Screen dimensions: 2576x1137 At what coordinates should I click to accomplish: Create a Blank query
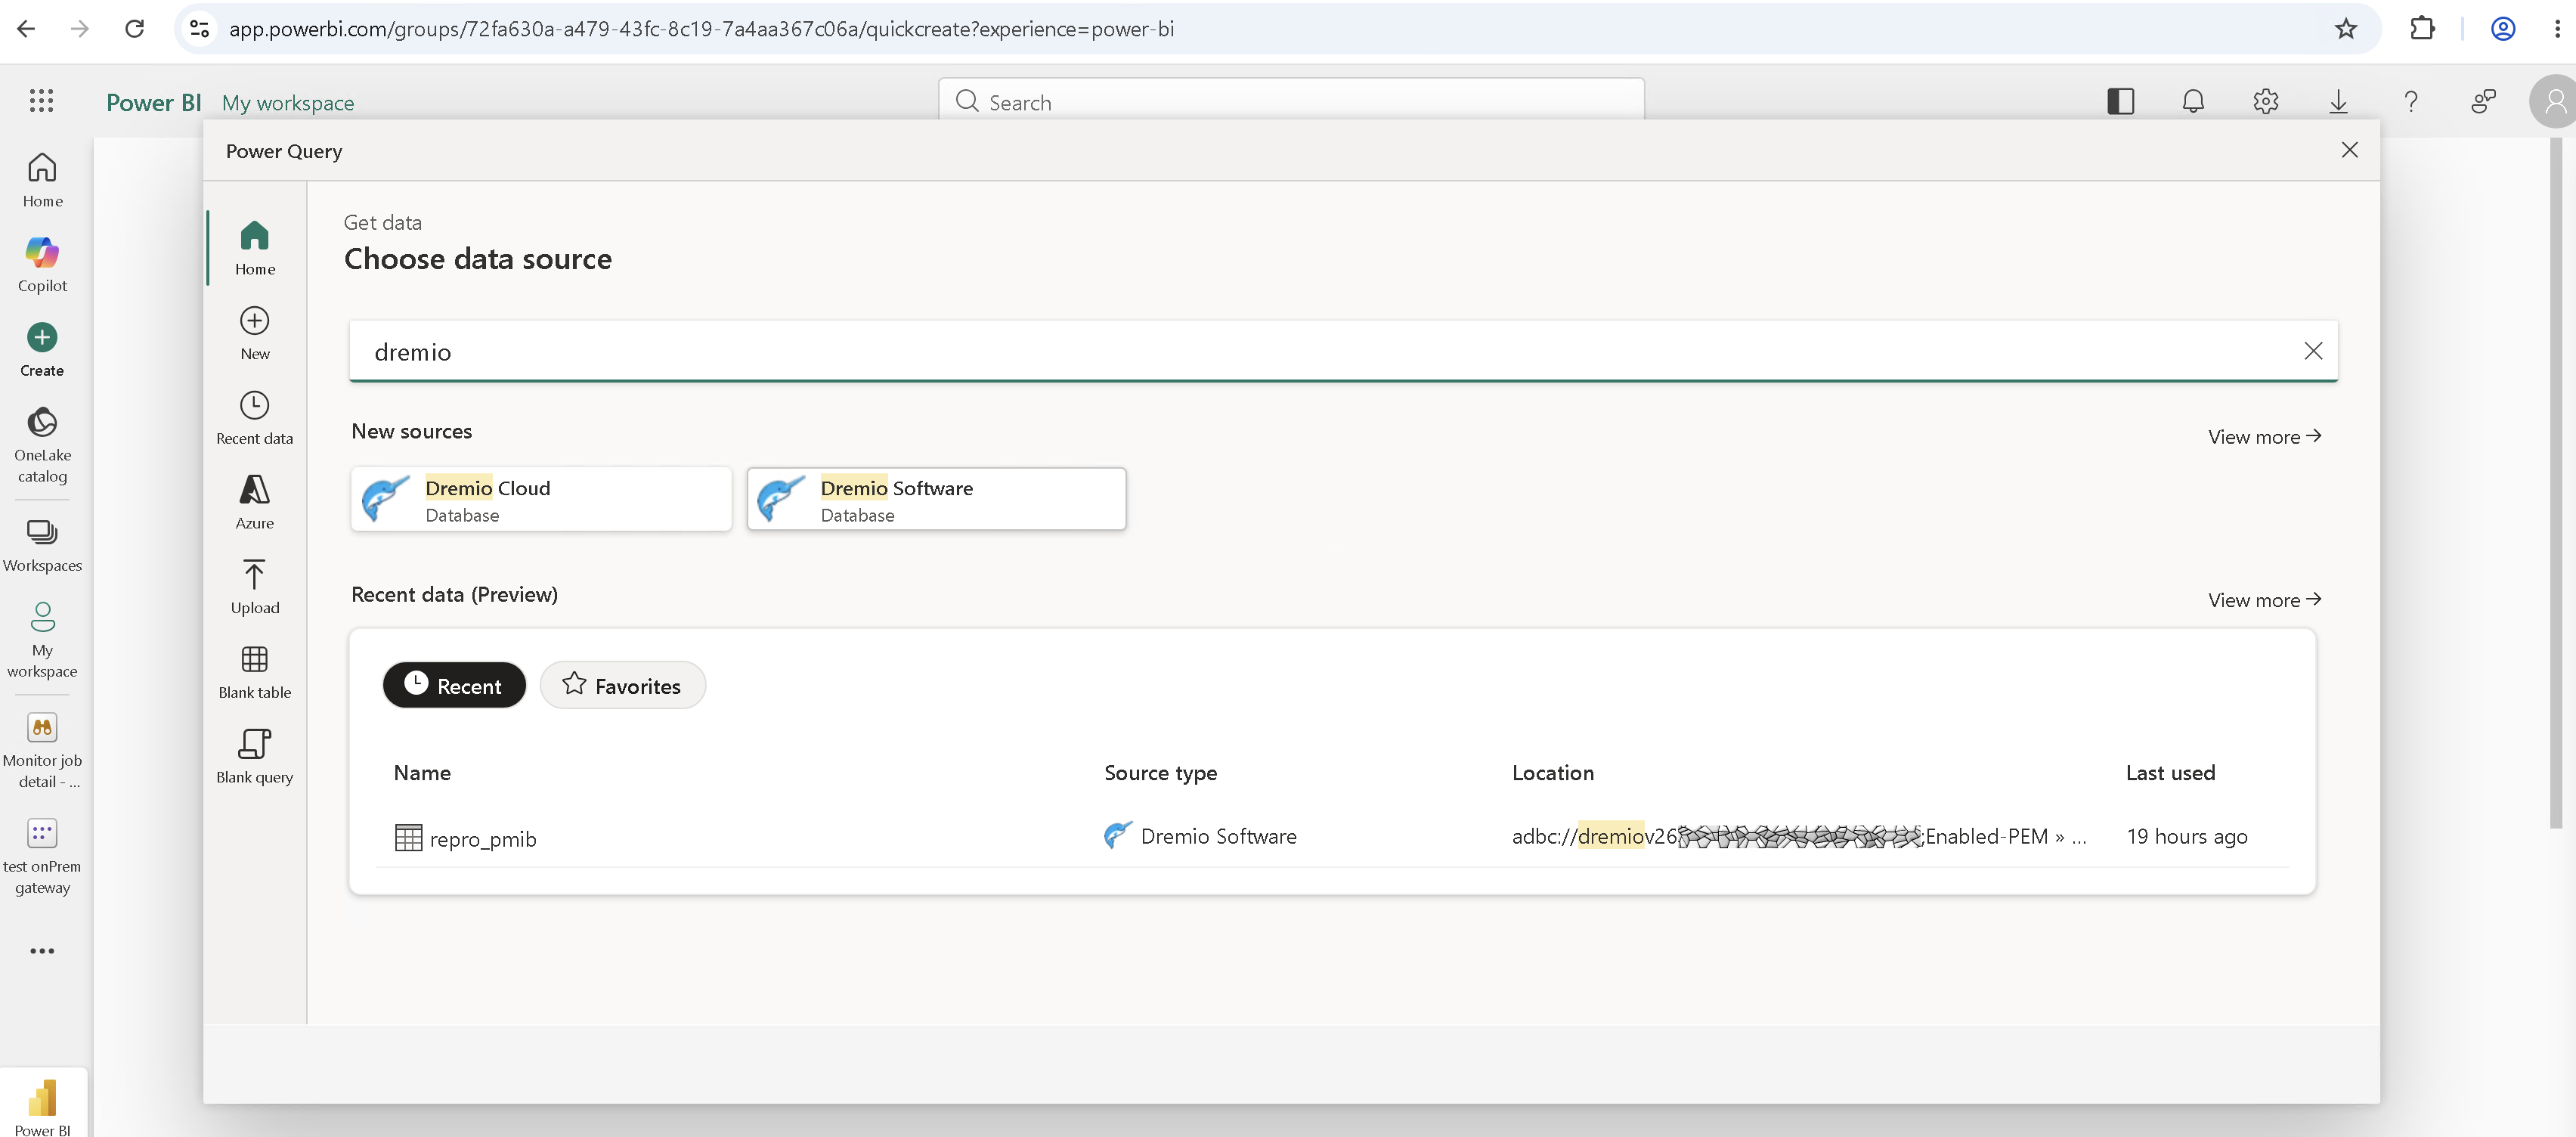point(255,757)
